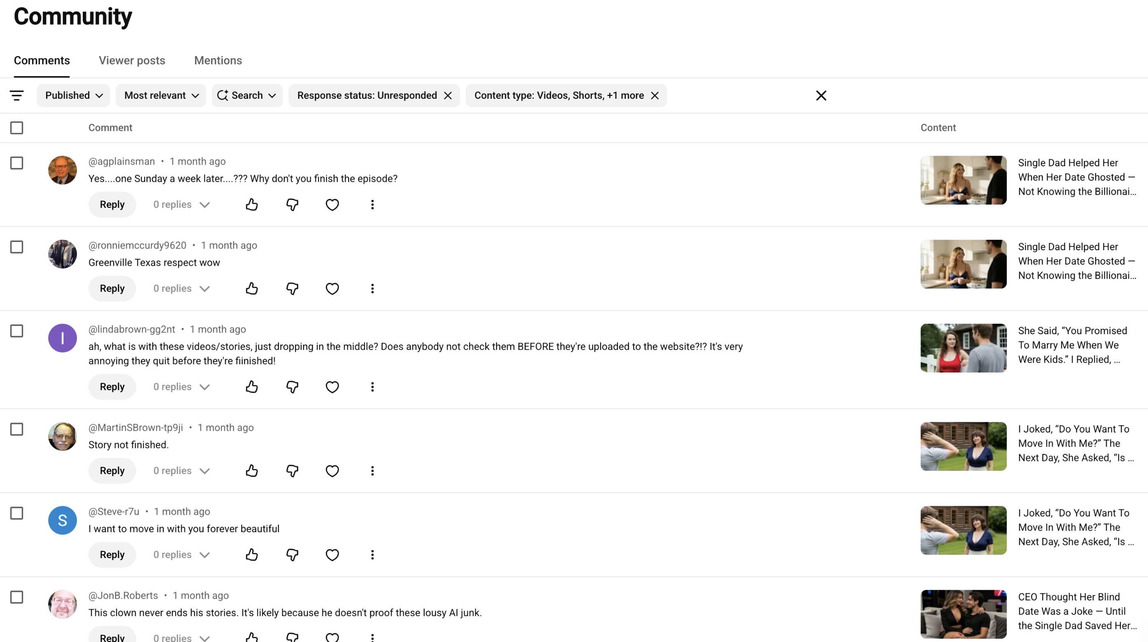Thumbs up the @Steve-r7u comment

pyautogui.click(x=252, y=555)
